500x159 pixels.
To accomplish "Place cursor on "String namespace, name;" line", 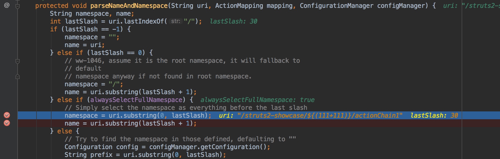I will tap(92, 14).
